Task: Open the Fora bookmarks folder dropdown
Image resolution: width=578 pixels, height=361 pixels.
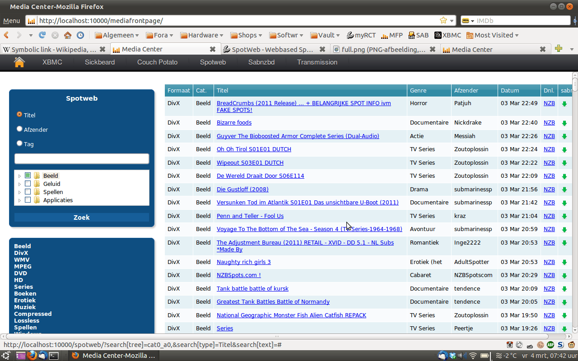Action: (160, 35)
